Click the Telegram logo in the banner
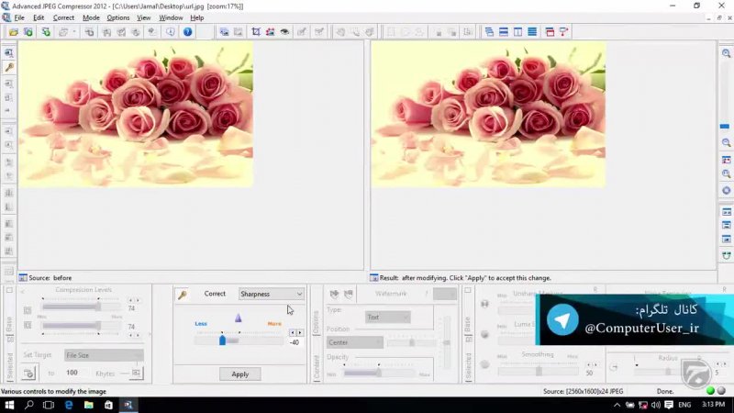 (x=562, y=320)
